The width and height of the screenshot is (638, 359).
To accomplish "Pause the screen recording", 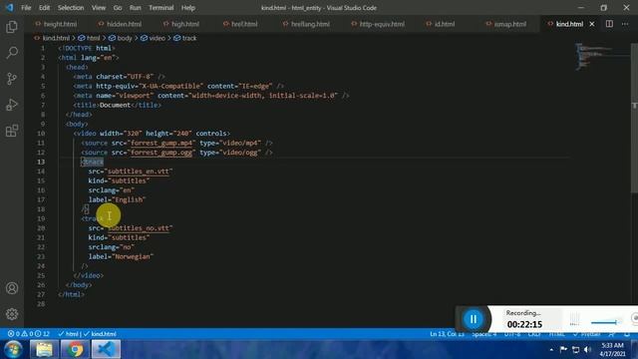I will (x=473, y=319).
